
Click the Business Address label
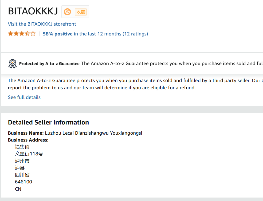click(x=28, y=140)
